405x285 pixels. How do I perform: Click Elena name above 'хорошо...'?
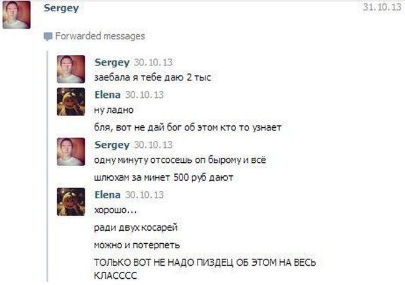(107, 195)
